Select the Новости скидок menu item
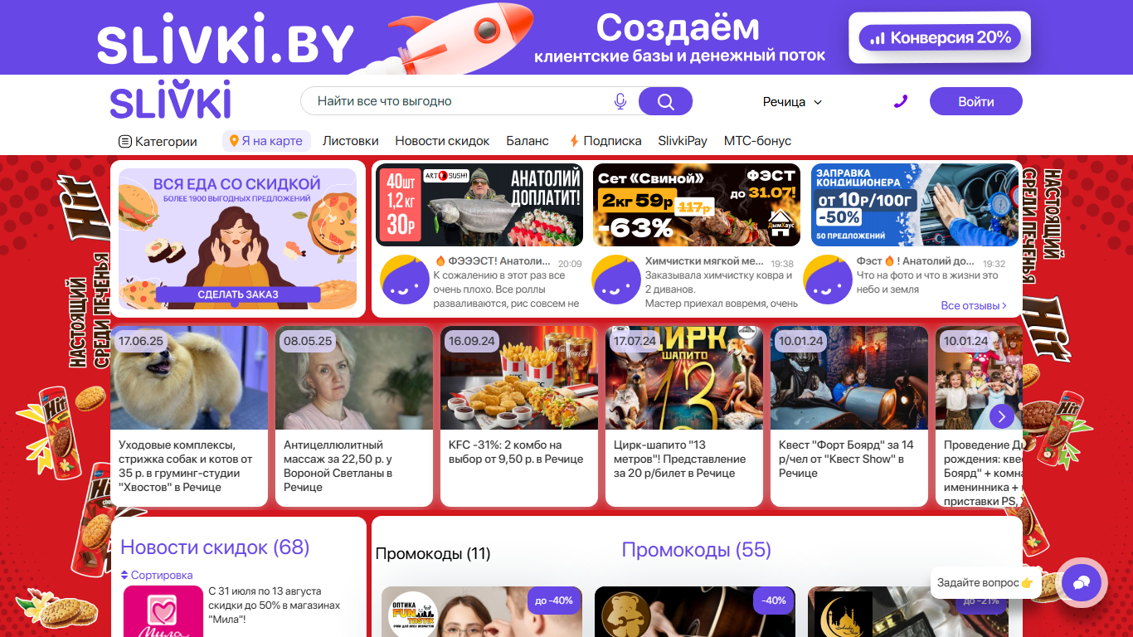 pyautogui.click(x=442, y=141)
